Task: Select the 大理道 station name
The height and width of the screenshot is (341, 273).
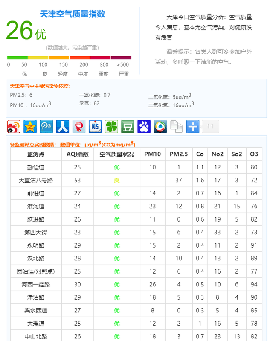Action: click(36, 324)
